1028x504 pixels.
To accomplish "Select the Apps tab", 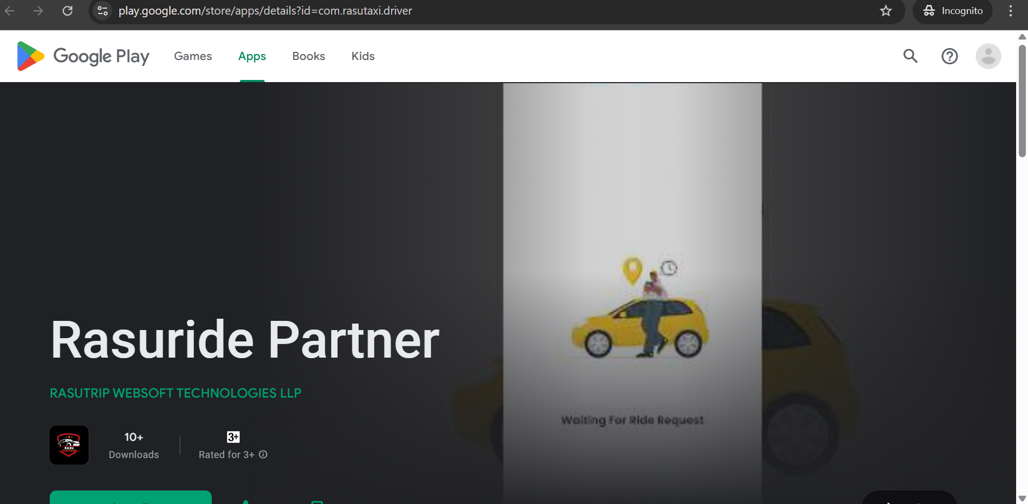I will pos(252,56).
